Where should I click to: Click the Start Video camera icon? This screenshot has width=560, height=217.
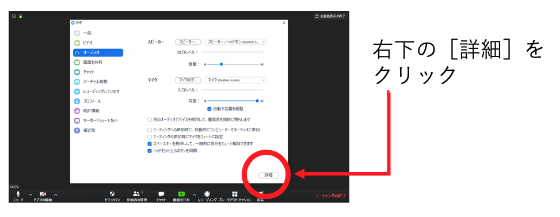(x=43, y=193)
